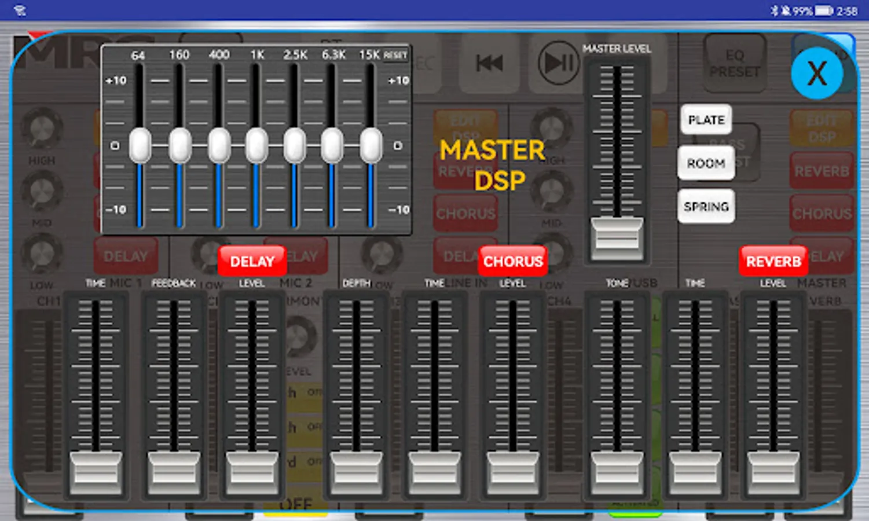Click the reverb TONE fader handle

[617, 472]
